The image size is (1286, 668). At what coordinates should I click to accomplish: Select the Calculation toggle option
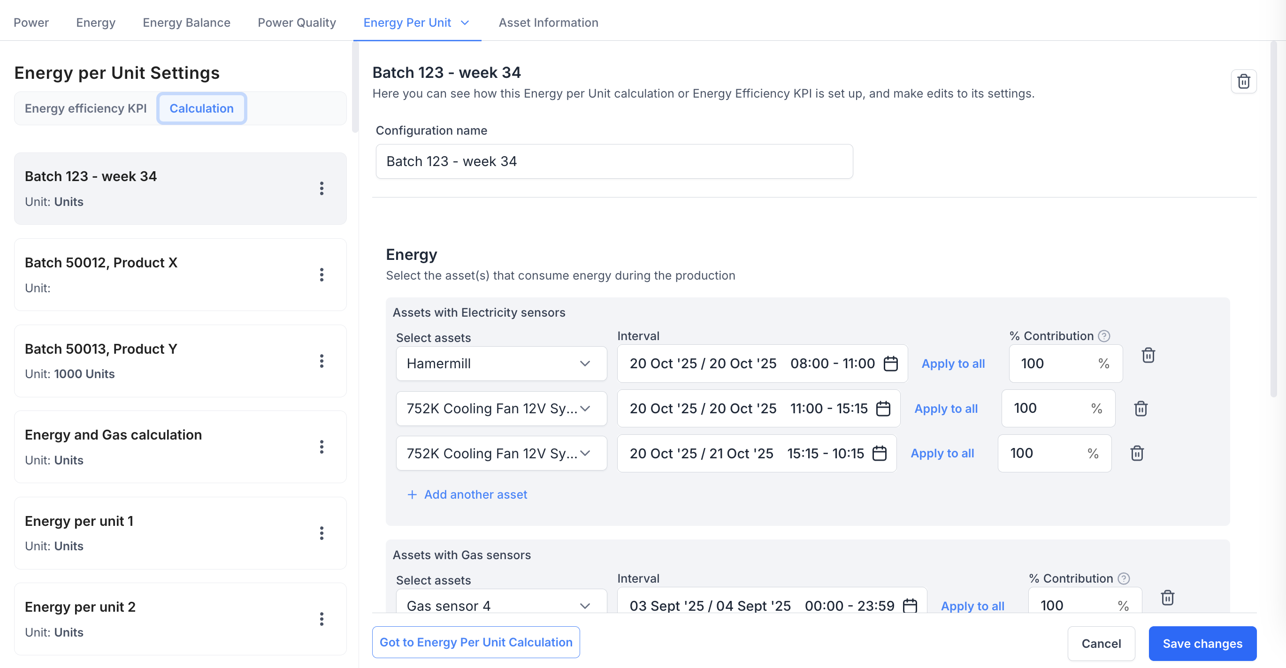click(x=201, y=108)
